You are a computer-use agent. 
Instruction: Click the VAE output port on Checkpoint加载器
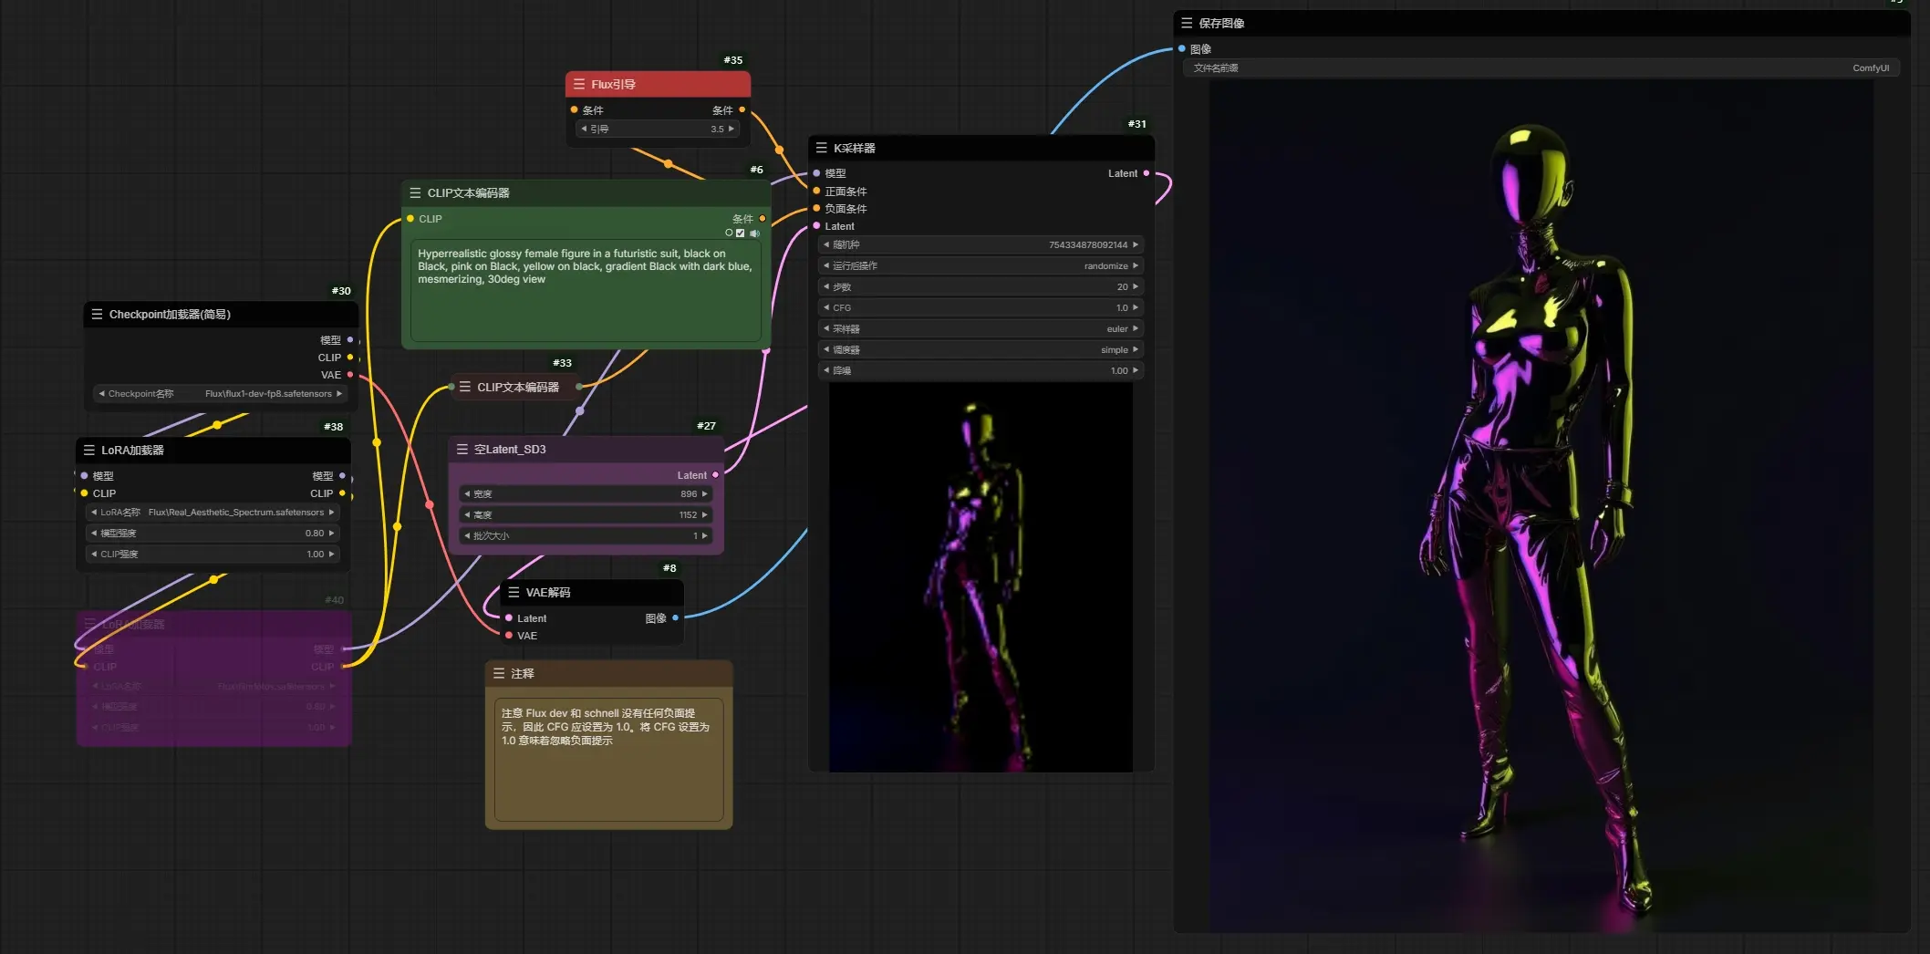[x=350, y=375]
